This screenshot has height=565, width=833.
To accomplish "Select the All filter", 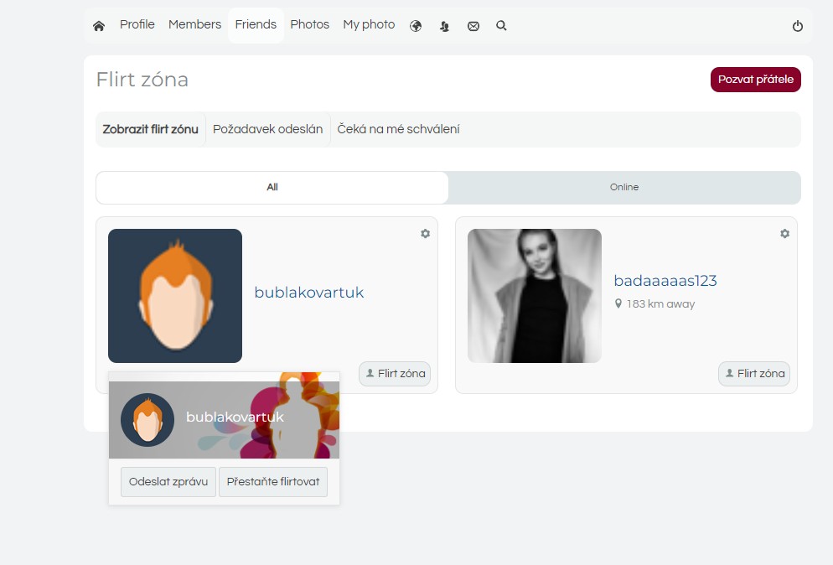I will [272, 188].
